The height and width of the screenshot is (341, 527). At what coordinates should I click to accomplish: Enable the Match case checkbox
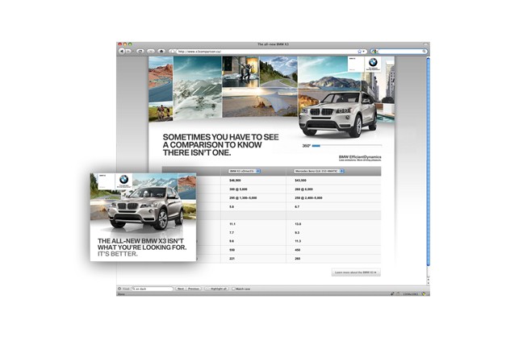click(x=234, y=289)
